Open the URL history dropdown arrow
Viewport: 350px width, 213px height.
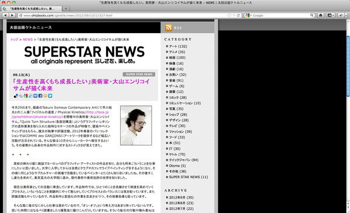pos(234,15)
